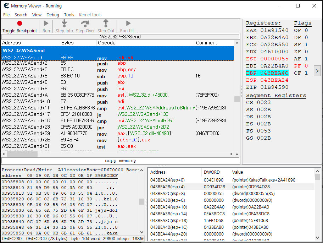Image resolution: width=323 pixels, height=243 pixels.
Task: Open the File menu
Action: coord(6,15)
